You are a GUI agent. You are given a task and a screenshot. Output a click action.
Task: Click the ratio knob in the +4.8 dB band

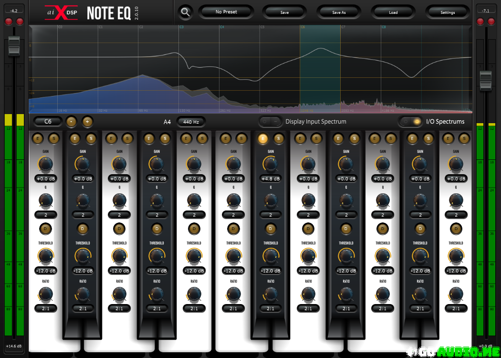pyautogui.click(x=271, y=294)
